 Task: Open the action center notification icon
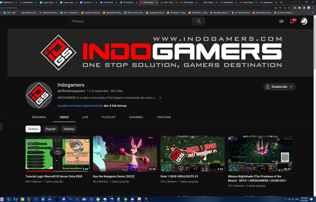(312, 200)
